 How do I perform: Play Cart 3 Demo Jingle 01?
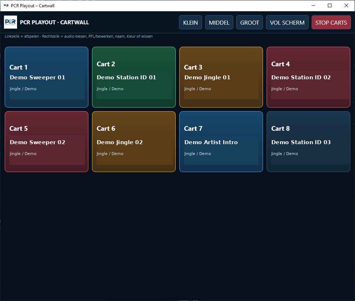pos(221,77)
